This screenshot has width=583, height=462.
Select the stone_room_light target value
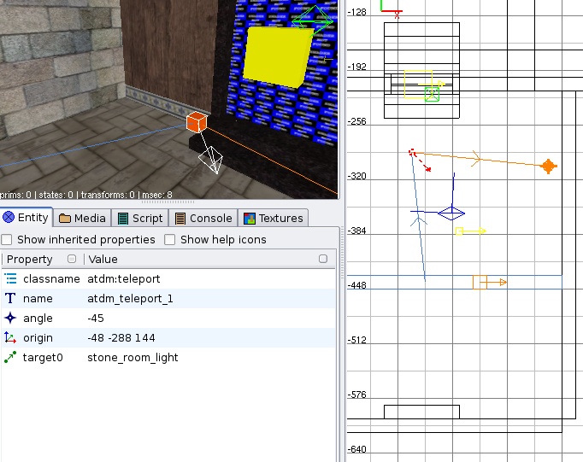(x=132, y=358)
